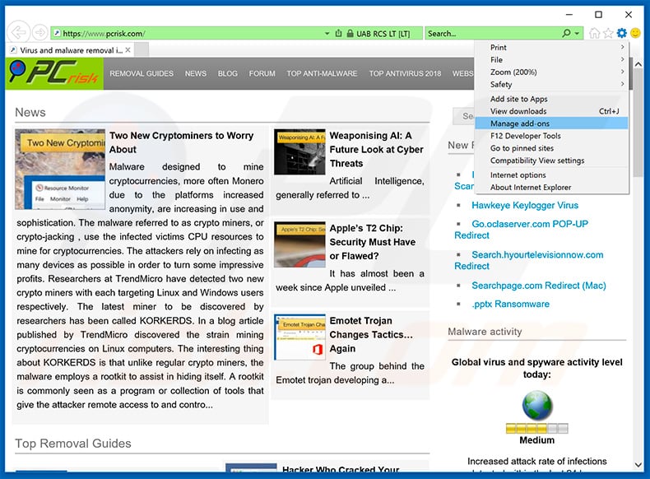This screenshot has height=479, width=650.
Task: Click the Medium activity level meter
Action: (x=536, y=429)
